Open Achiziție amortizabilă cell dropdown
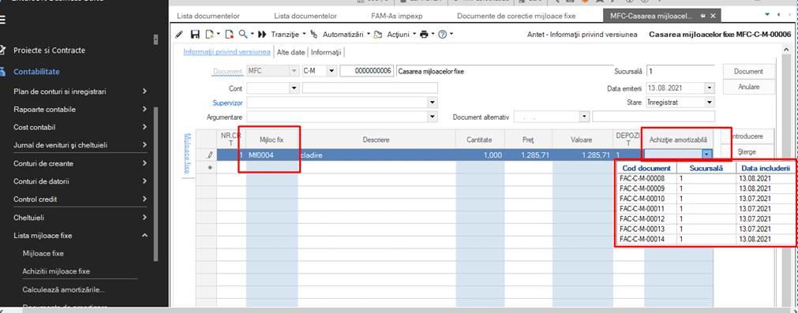The image size is (798, 313). coord(707,155)
